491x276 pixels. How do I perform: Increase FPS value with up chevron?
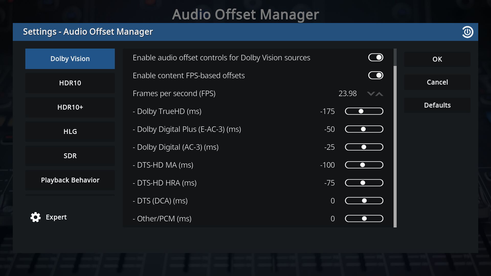click(379, 94)
